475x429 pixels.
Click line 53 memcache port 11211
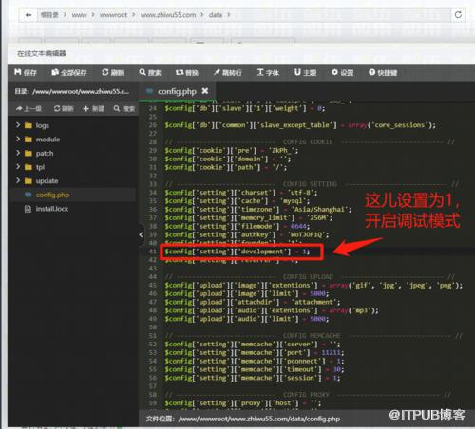[254, 352]
